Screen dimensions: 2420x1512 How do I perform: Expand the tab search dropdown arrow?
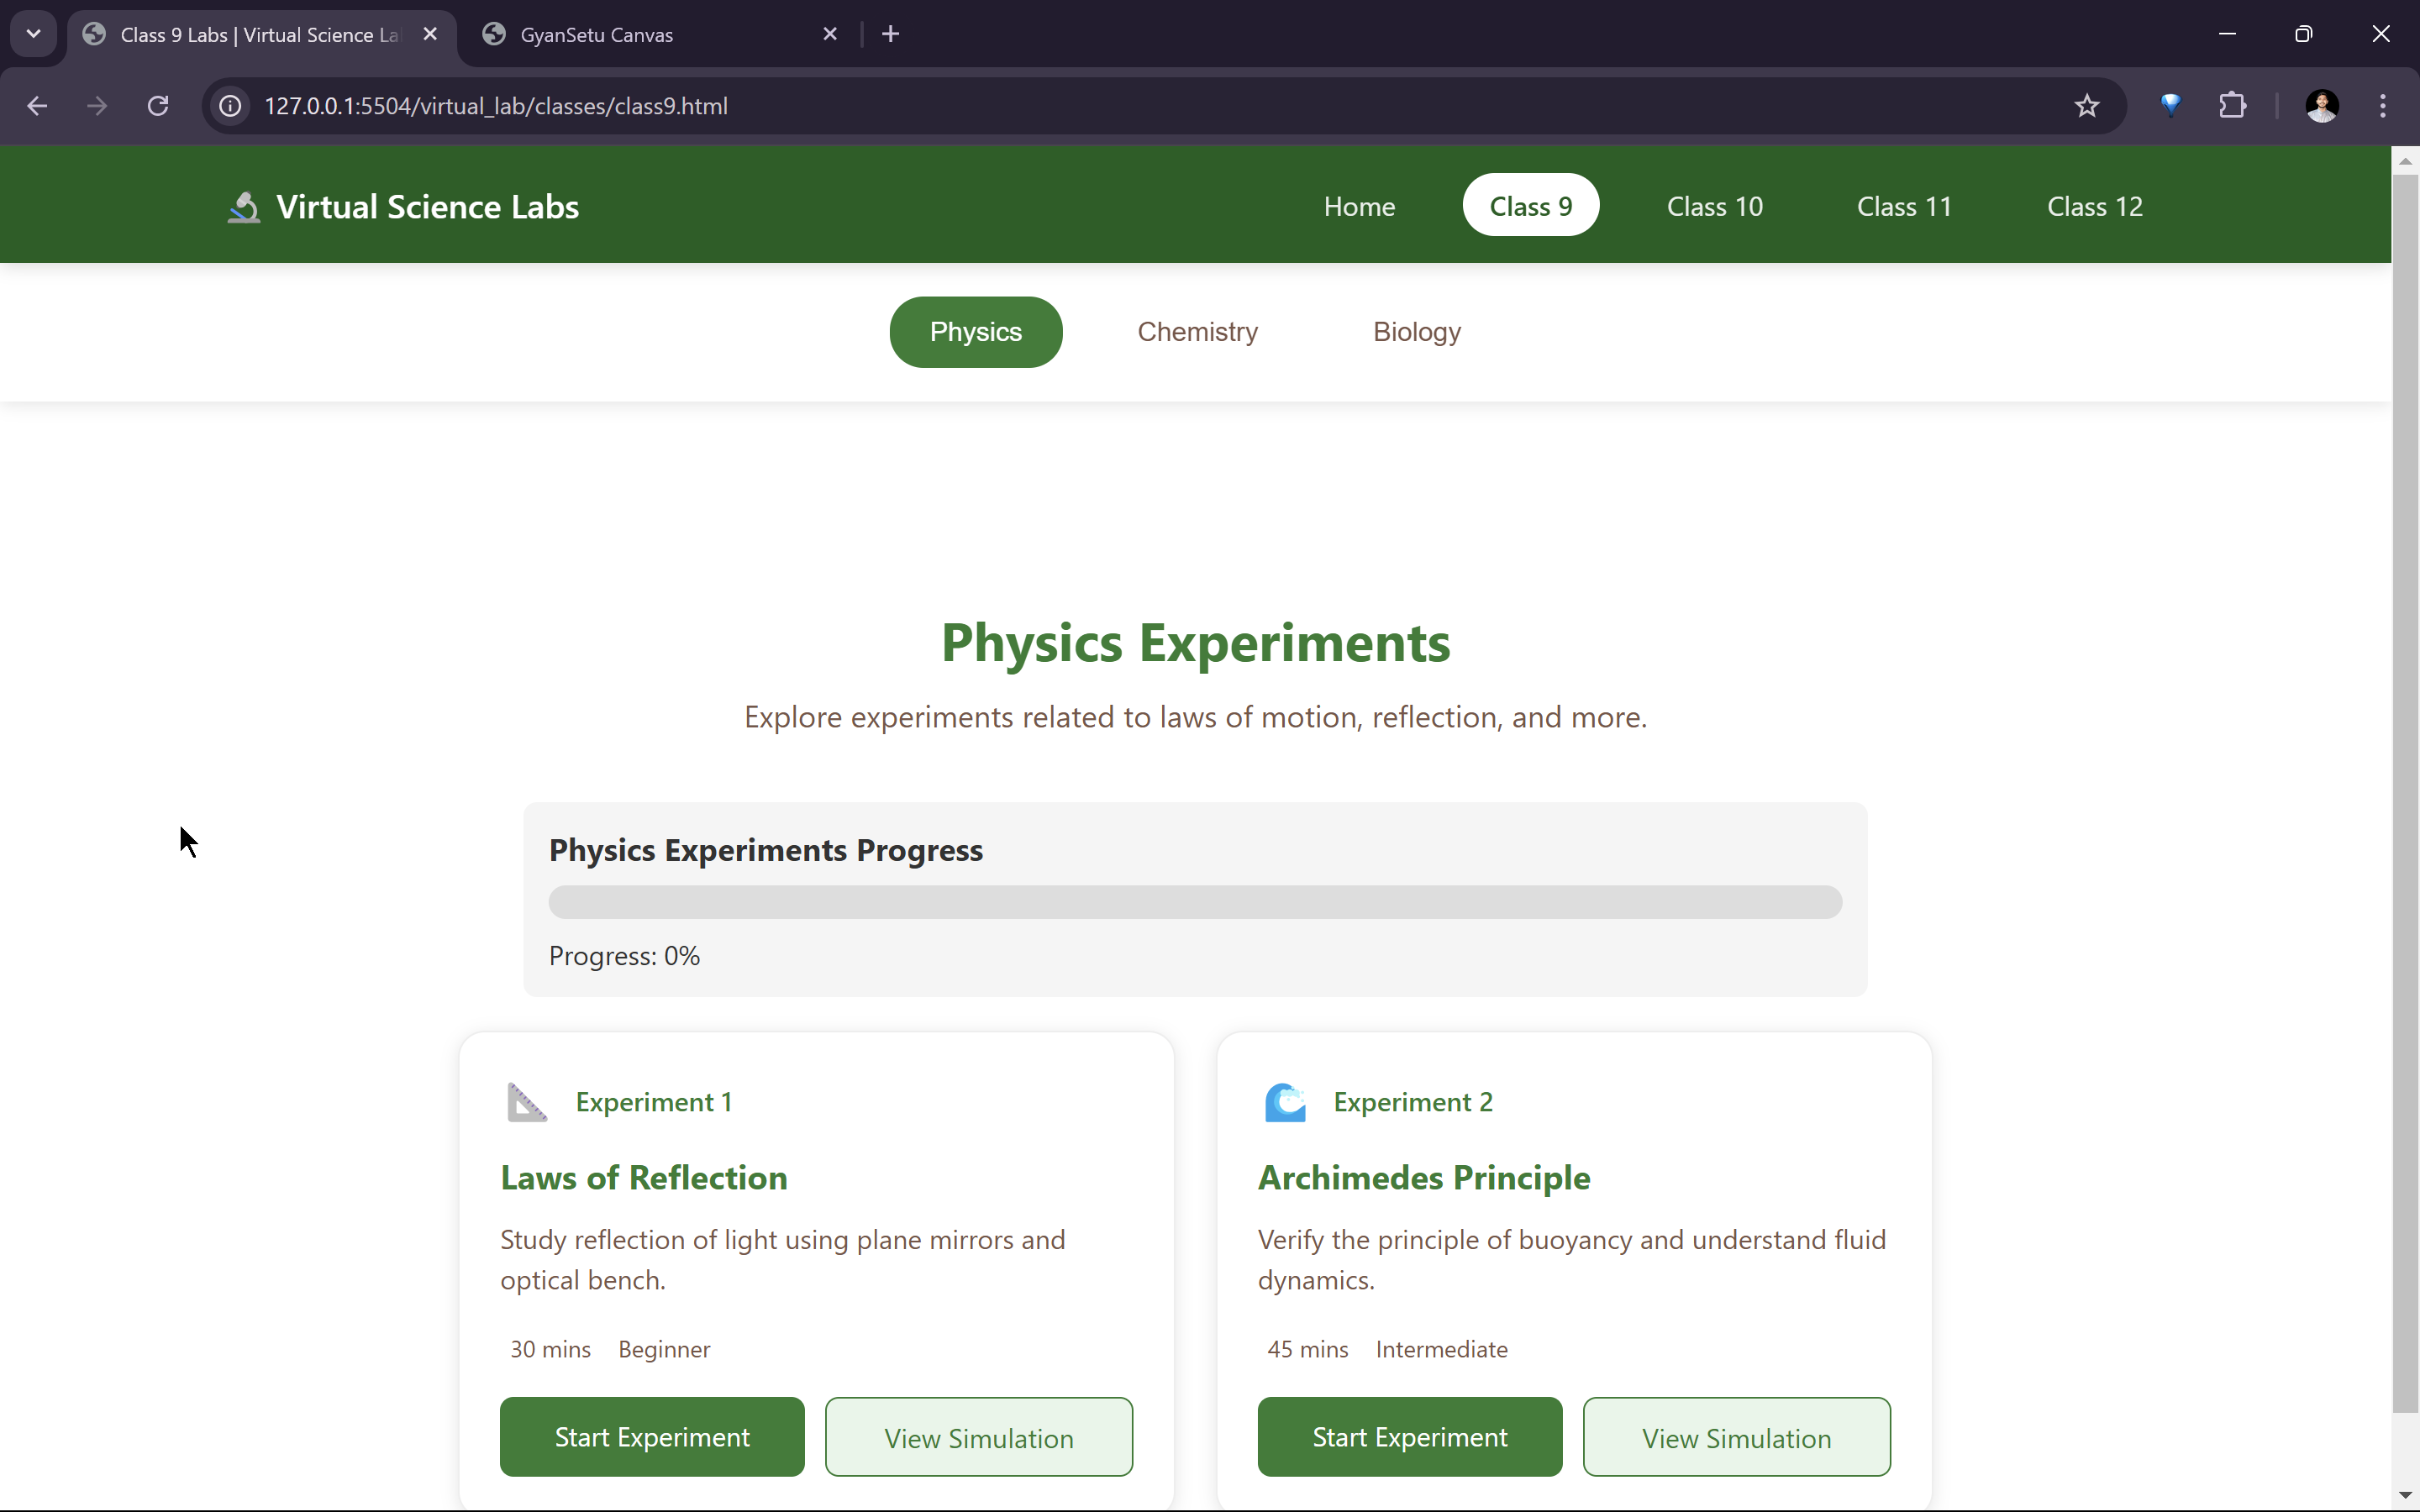click(33, 34)
